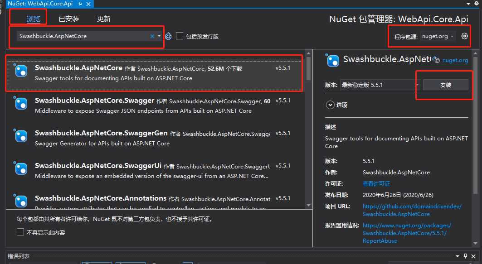Select the Swashbuckle.AspNetCore.Annotations package row
482x264 pixels.
tap(155, 201)
